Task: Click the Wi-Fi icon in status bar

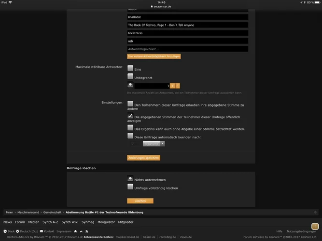Action: pos(10,2)
